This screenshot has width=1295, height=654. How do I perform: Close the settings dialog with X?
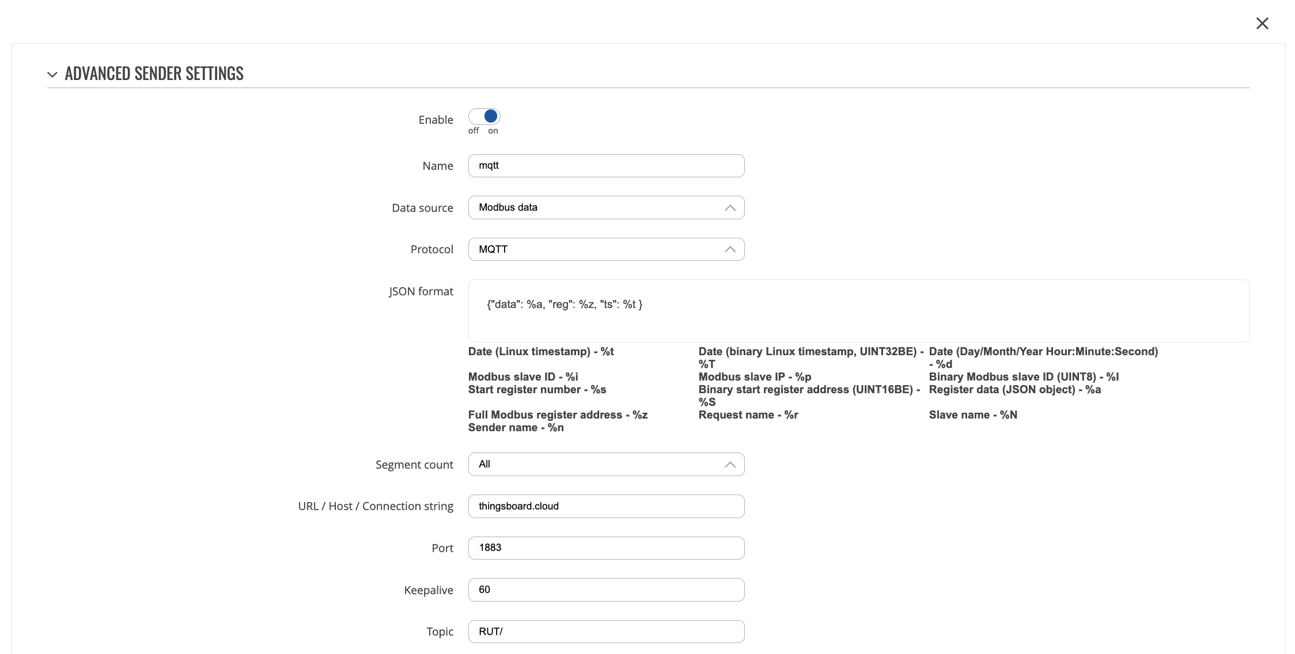pyautogui.click(x=1262, y=24)
